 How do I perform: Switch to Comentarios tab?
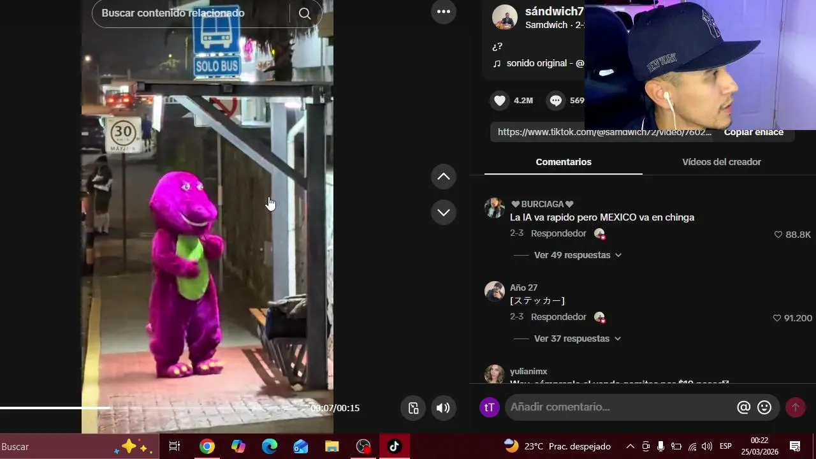[x=564, y=162]
